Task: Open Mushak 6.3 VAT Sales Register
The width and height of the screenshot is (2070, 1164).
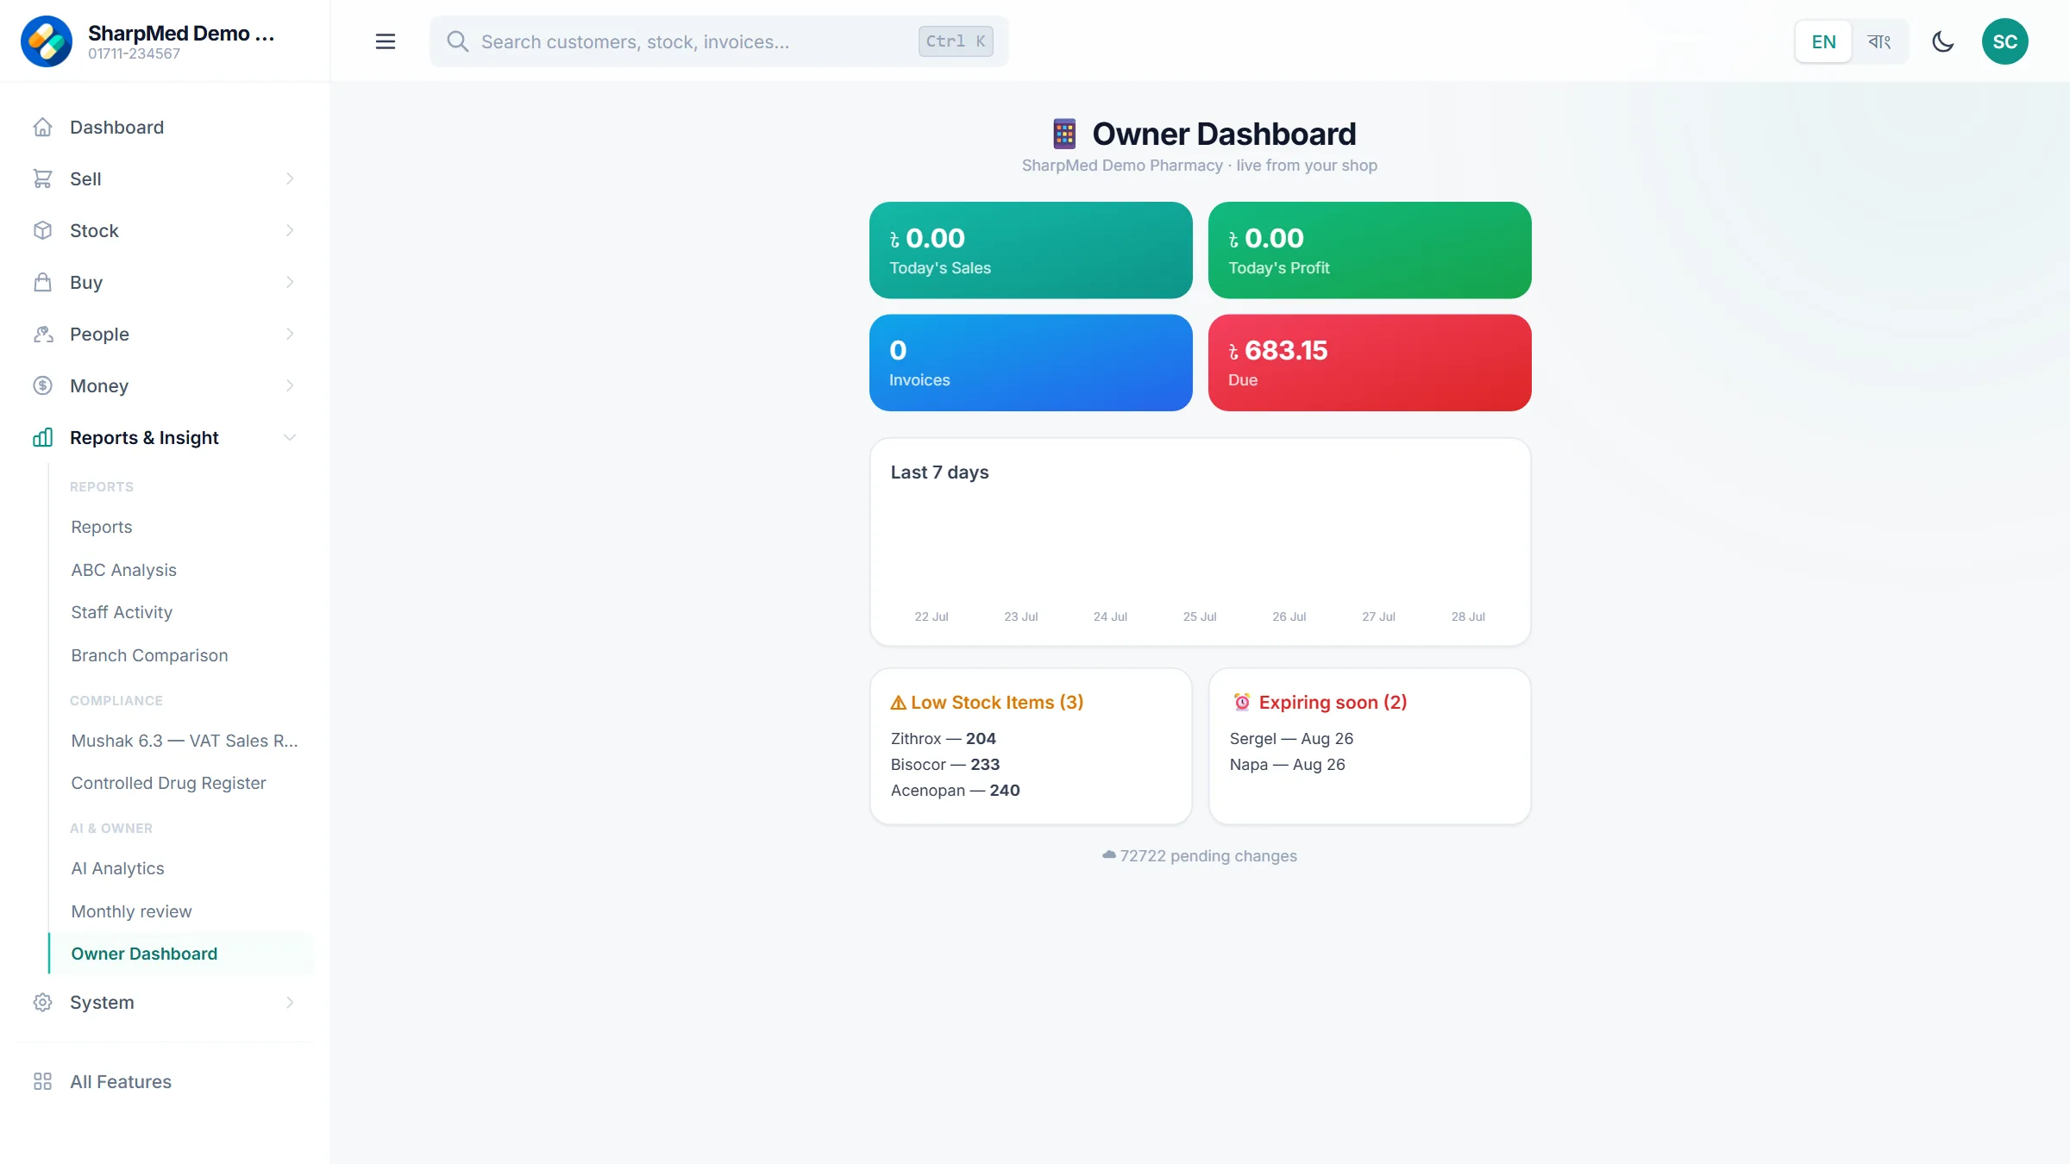Action: [x=181, y=741]
